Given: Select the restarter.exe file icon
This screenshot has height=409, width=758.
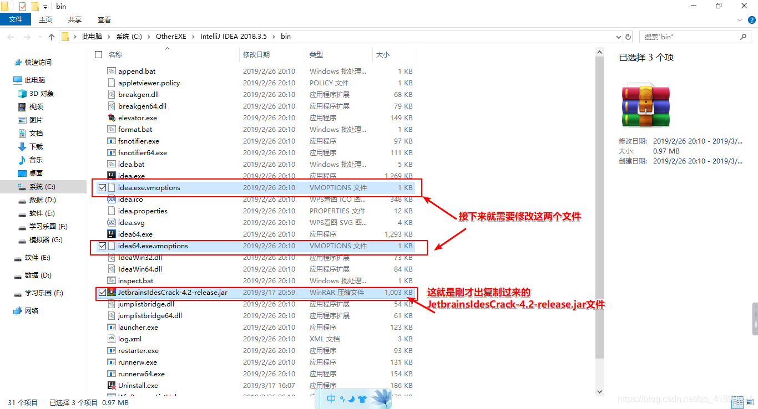Looking at the screenshot, I should [112, 350].
